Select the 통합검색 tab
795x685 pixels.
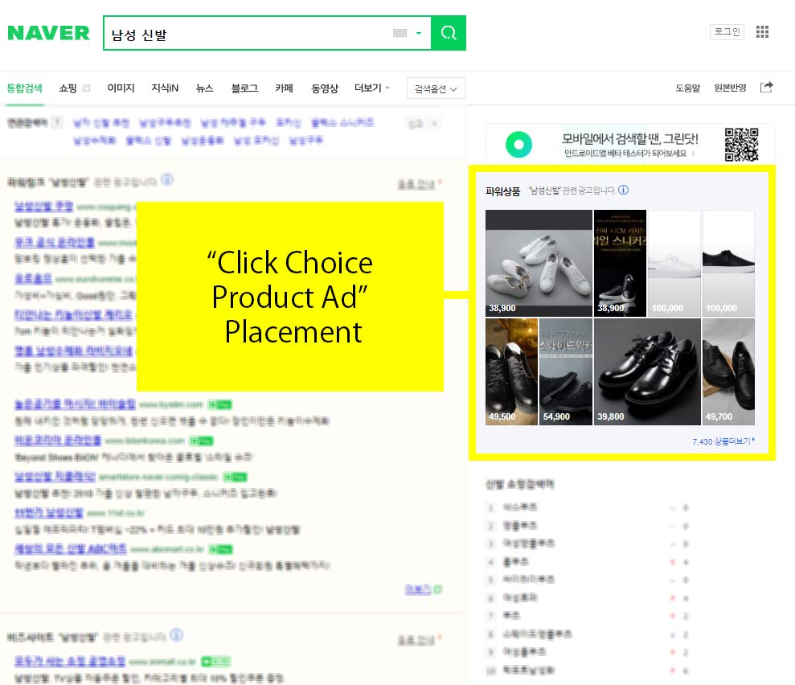click(x=24, y=88)
